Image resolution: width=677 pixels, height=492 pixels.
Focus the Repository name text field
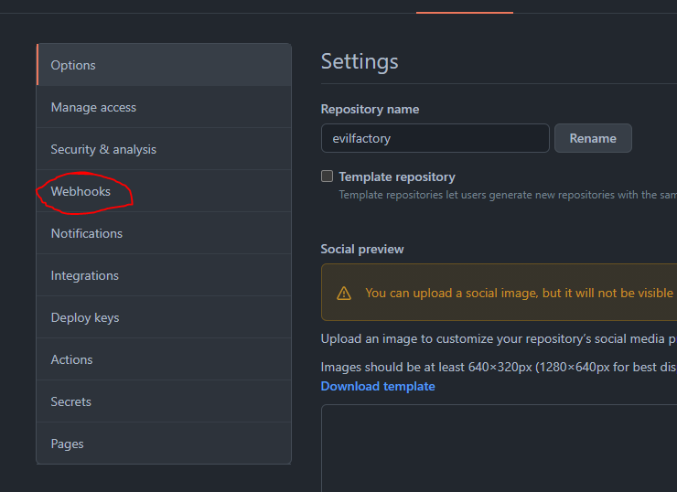[435, 138]
